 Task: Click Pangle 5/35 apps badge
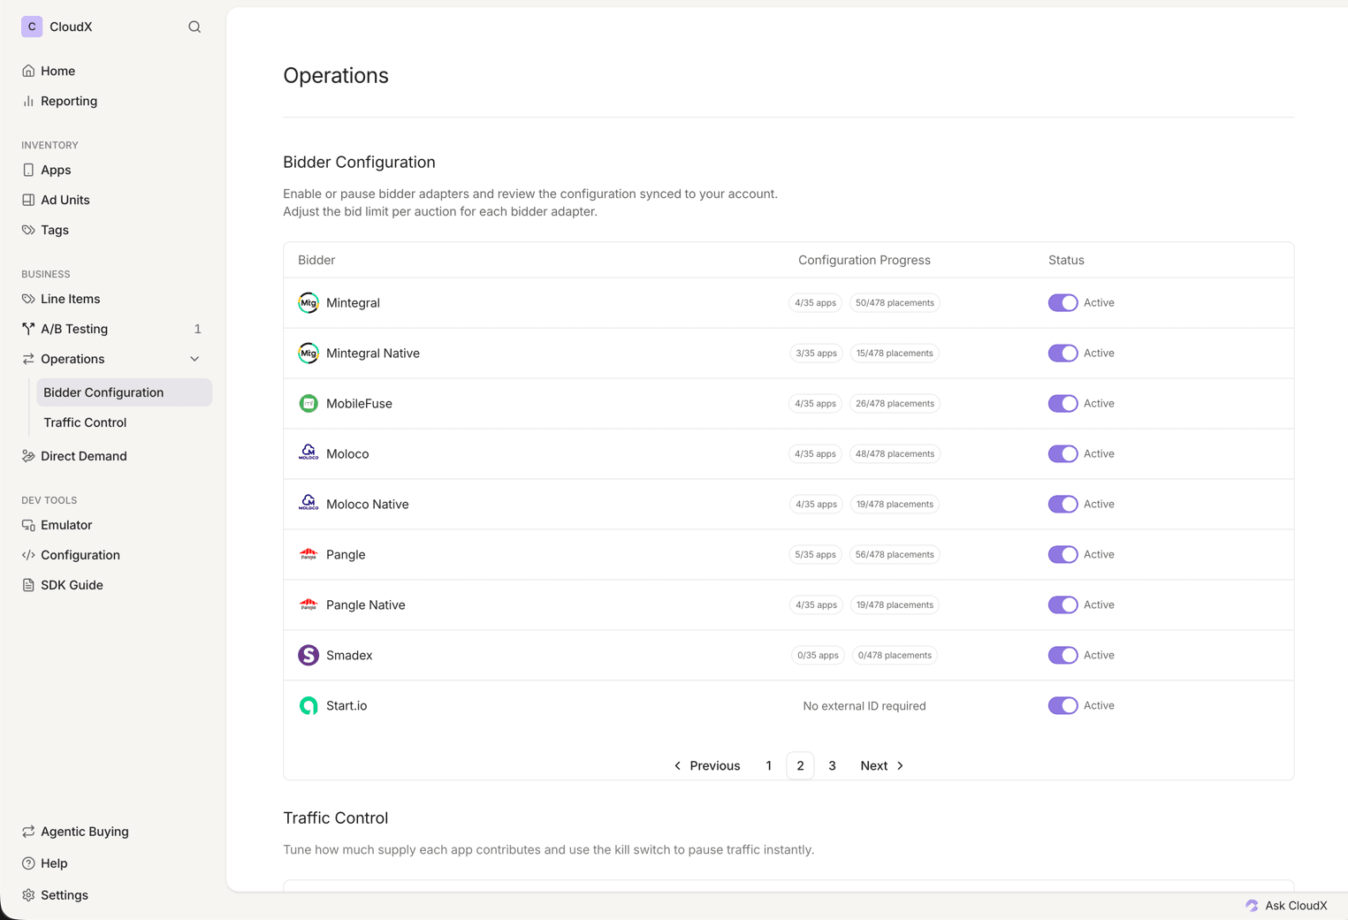[815, 555]
